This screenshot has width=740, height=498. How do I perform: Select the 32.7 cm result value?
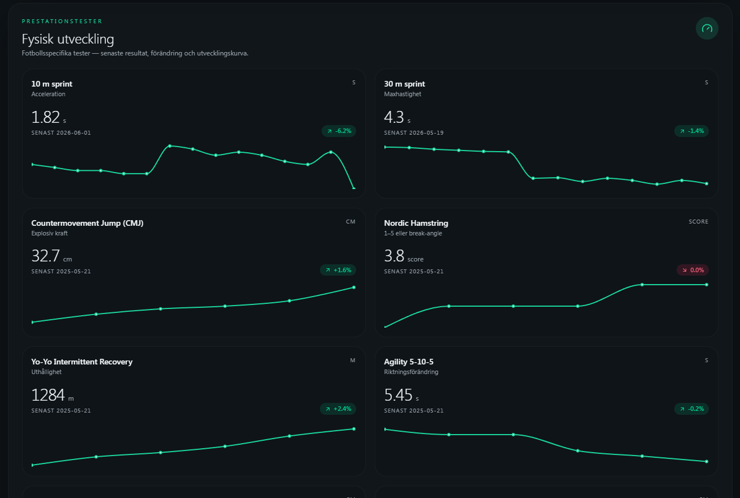[52, 256]
